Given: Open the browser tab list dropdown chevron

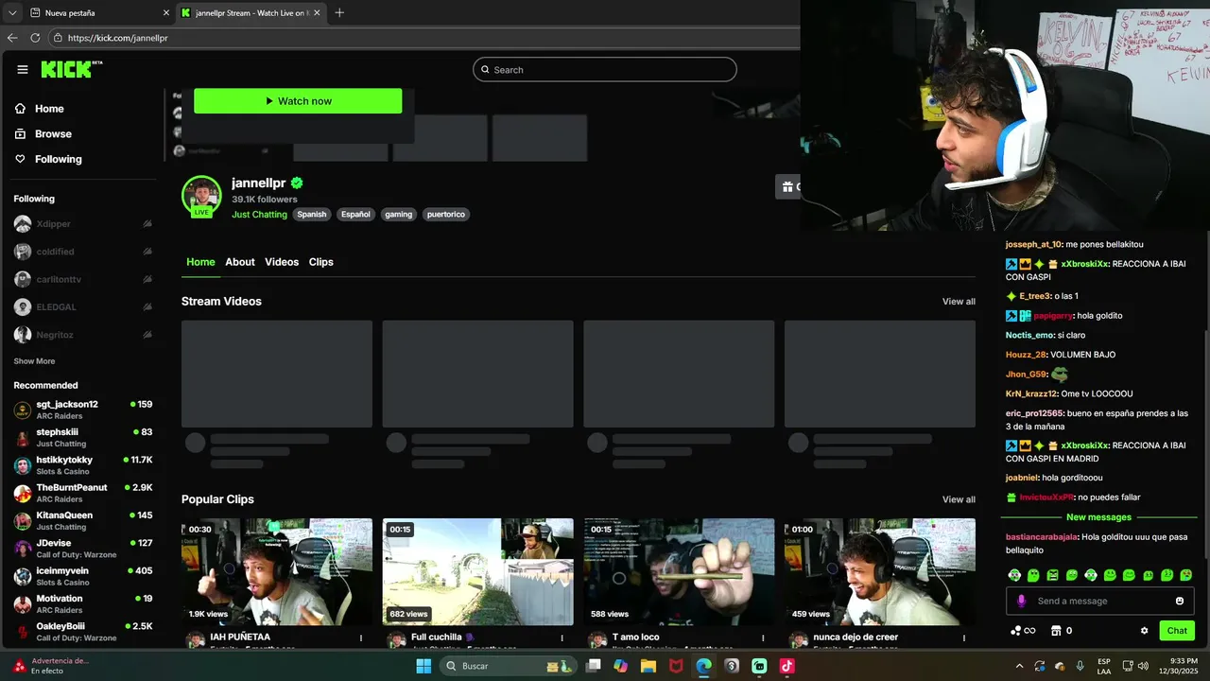Looking at the screenshot, I should click(12, 12).
